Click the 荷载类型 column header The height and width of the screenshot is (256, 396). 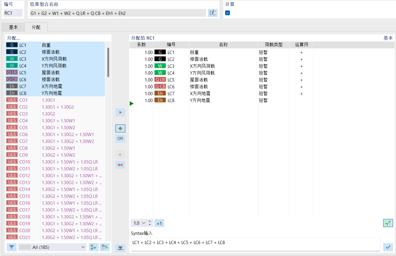click(x=274, y=45)
